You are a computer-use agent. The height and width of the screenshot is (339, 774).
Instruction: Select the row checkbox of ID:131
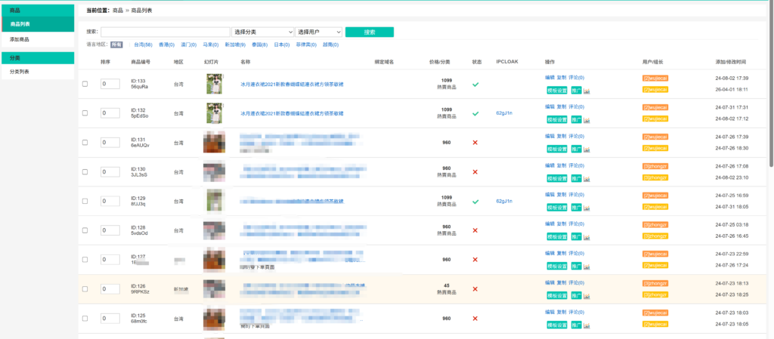[x=85, y=143]
